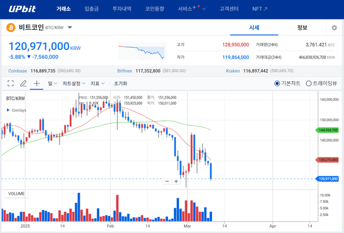The image size is (344, 233).
Task: Click the UPbit logo
Action: click(22, 9)
